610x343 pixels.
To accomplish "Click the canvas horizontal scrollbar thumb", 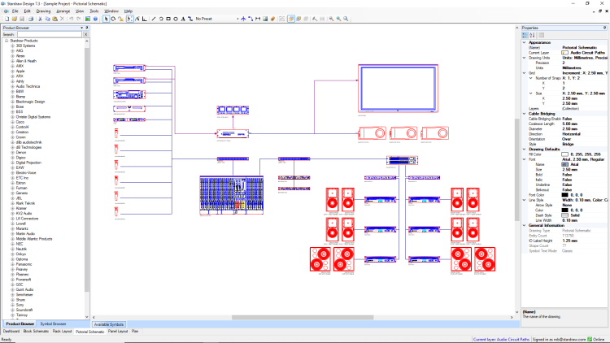I will coord(303,317).
